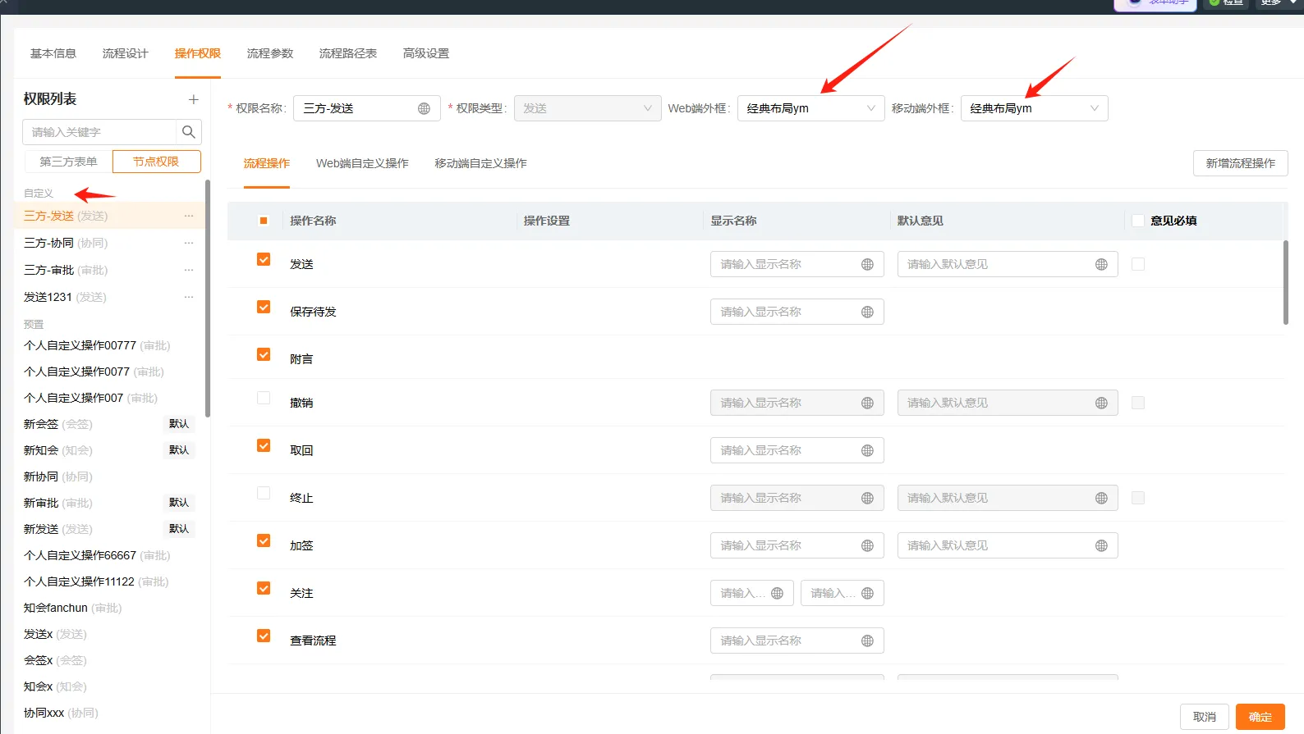1304x734 pixels.
Task: Click the plus icon beside 权限列表
Action: 194,99
